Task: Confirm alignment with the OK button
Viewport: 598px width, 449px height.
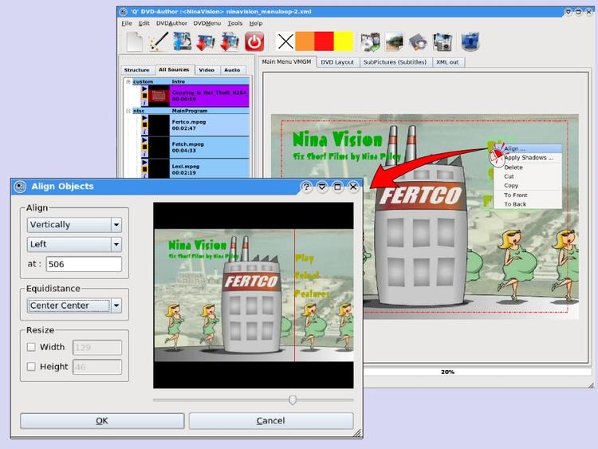Action: [x=102, y=421]
